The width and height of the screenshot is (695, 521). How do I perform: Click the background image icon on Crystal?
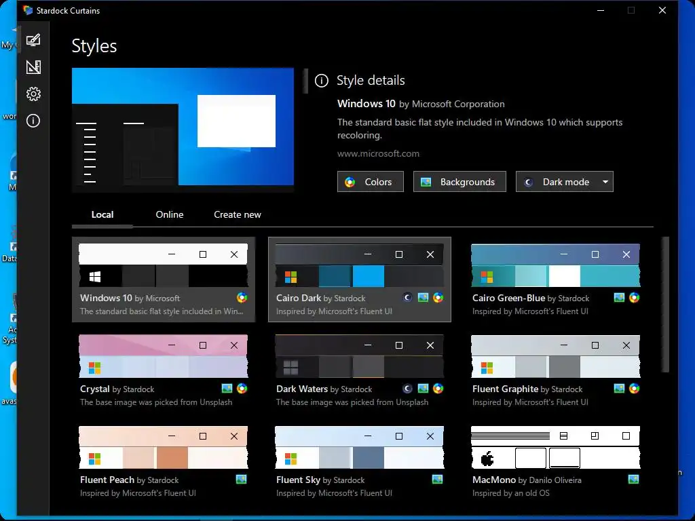coord(227,389)
